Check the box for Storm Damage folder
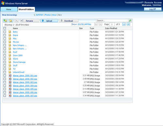 [5, 62]
